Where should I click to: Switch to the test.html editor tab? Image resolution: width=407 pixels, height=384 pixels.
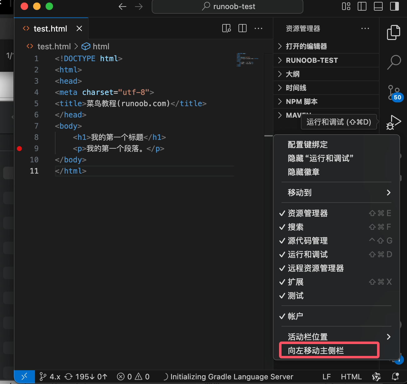pos(50,29)
